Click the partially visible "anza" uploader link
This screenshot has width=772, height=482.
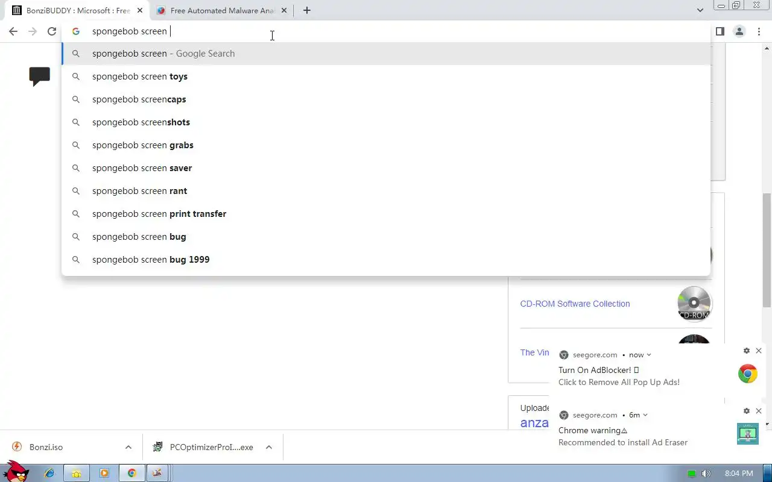point(534,423)
